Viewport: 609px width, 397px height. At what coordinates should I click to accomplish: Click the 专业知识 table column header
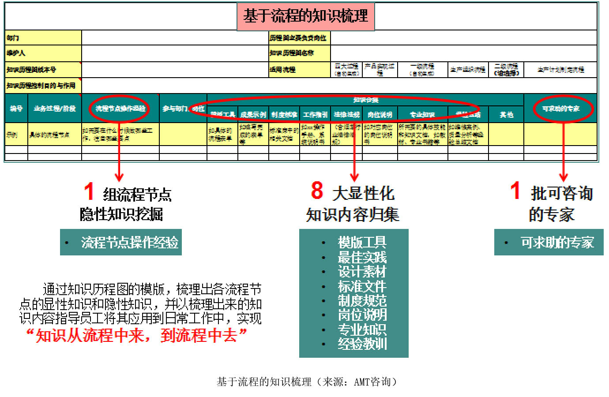423,115
